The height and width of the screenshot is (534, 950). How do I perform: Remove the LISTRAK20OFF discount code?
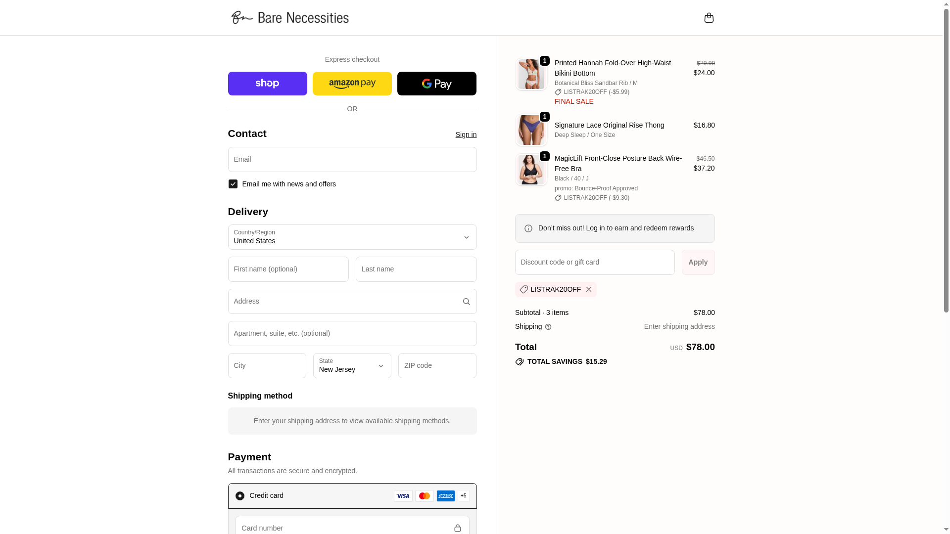[588, 289]
